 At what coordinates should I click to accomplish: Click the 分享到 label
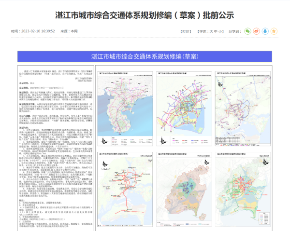[235, 31]
